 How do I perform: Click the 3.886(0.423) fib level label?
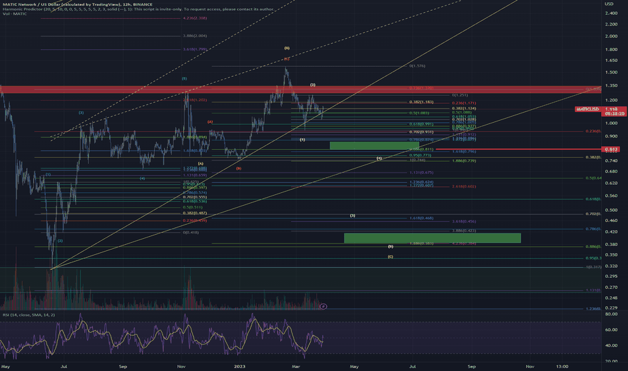coord(464,231)
